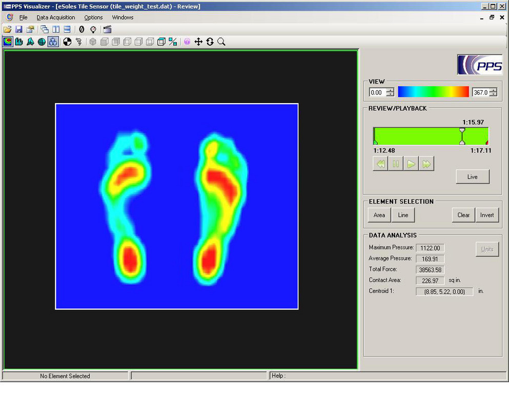509x394 pixels.
Task: Click the magnifying glass zoom tool
Action: (221, 42)
